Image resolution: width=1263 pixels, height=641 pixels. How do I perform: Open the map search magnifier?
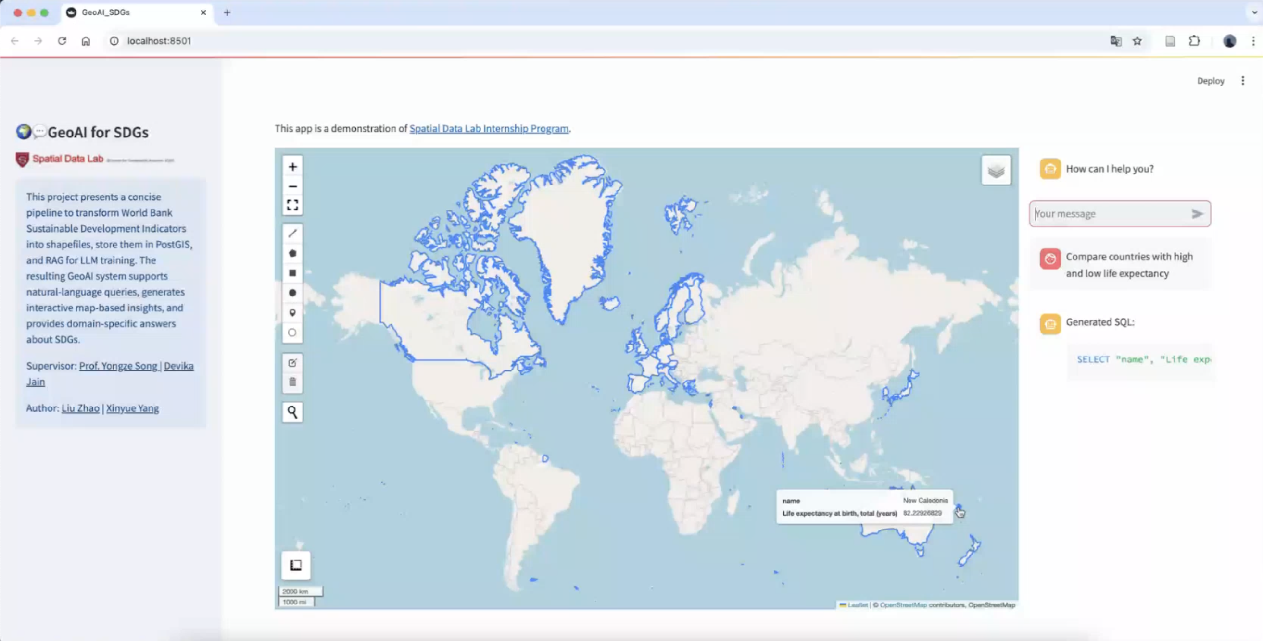292,412
